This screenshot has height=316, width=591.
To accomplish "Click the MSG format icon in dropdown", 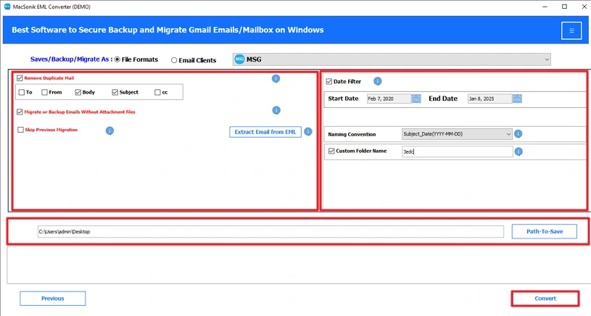I will [x=239, y=59].
